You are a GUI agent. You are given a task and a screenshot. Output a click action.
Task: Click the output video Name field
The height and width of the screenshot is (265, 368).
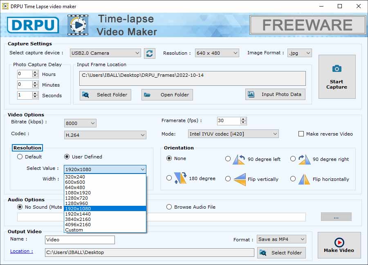click(x=80, y=240)
